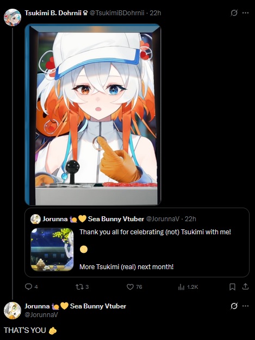Viewport: 255px width, 340px height.
Task: Open 22h timestamp on Tsukimi's tweet
Action: (x=156, y=13)
